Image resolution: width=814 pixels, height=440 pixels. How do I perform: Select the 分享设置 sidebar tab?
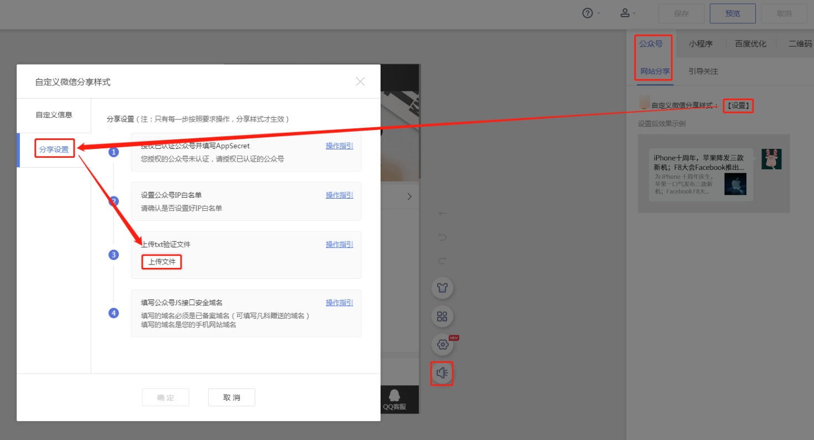tap(54, 149)
